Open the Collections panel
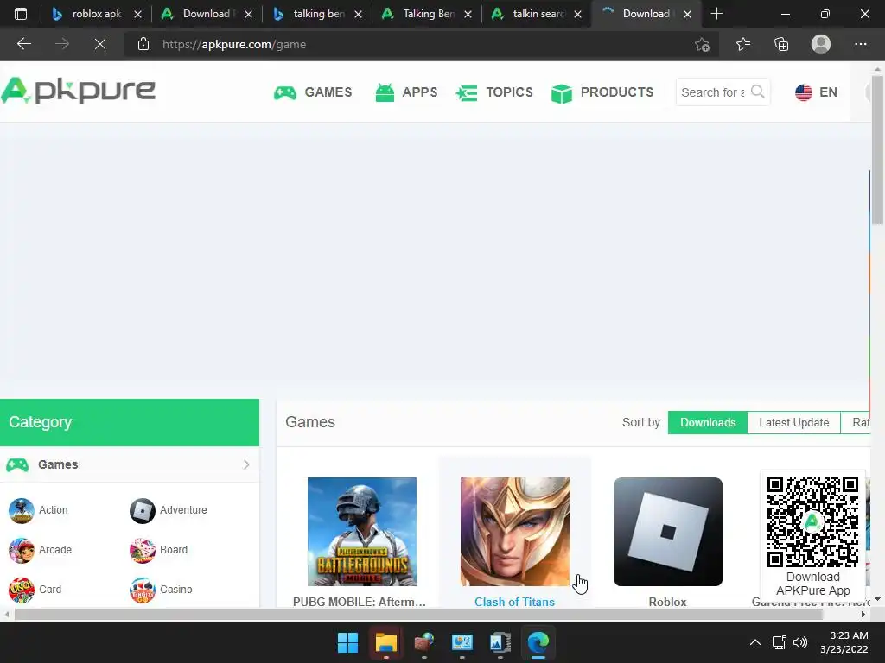The width and height of the screenshot is (885, 663). pos(781,44)
